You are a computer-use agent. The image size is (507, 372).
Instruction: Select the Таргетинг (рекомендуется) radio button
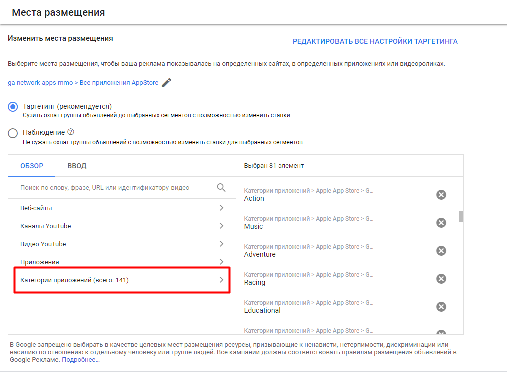13,107
